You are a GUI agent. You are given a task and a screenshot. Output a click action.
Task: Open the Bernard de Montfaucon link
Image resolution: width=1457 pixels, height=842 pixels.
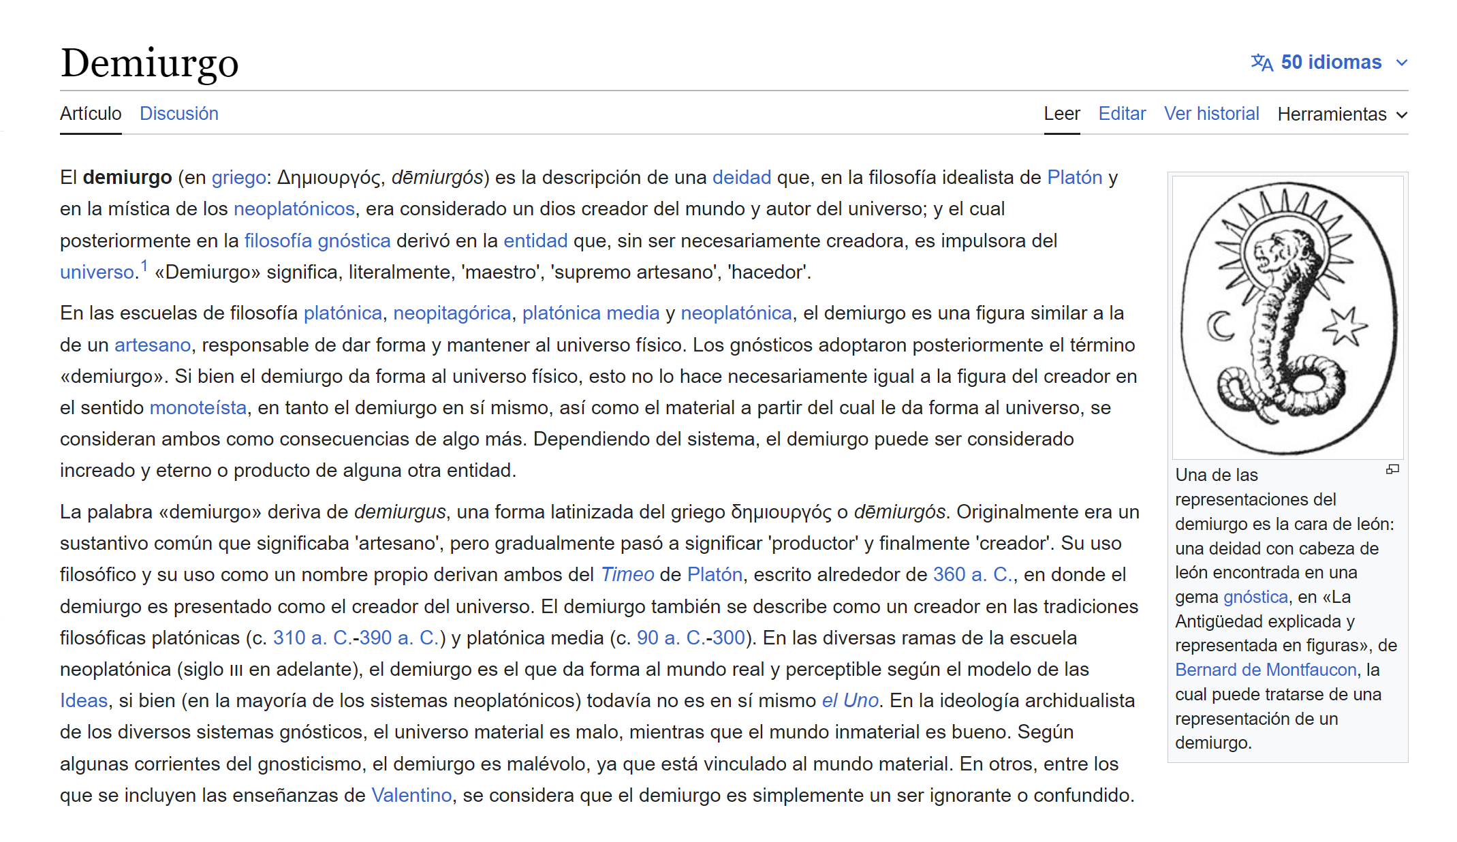coord(1266,670)
